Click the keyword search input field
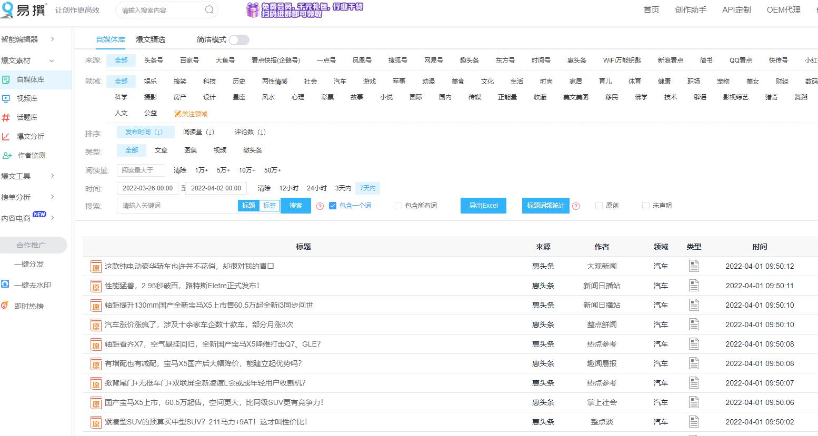Image resolution: width=818 pixels, height=436 pixels. coord(174,205)
